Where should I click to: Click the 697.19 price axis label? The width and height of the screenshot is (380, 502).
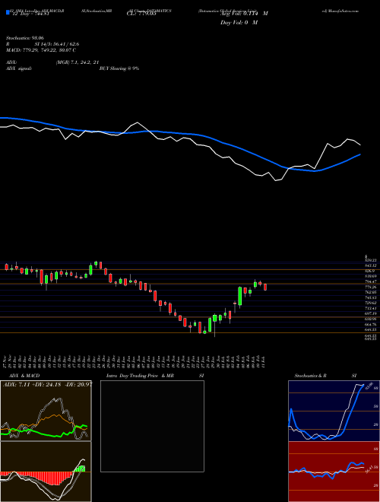pyautogui.click(x=371, y=313)
